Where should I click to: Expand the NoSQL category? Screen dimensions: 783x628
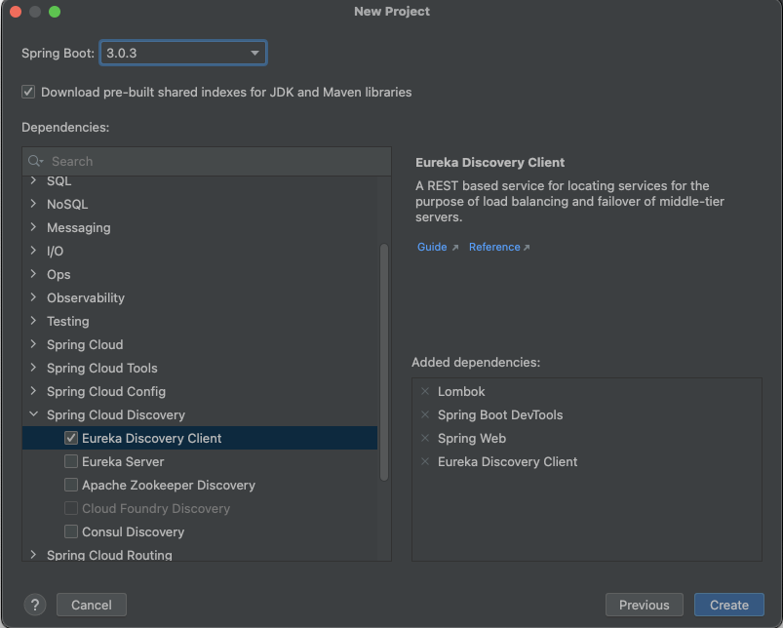33,204
